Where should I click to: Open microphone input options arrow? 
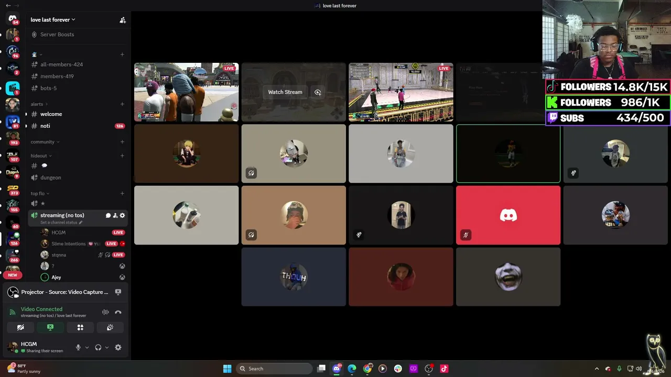(x=87, y=347)
